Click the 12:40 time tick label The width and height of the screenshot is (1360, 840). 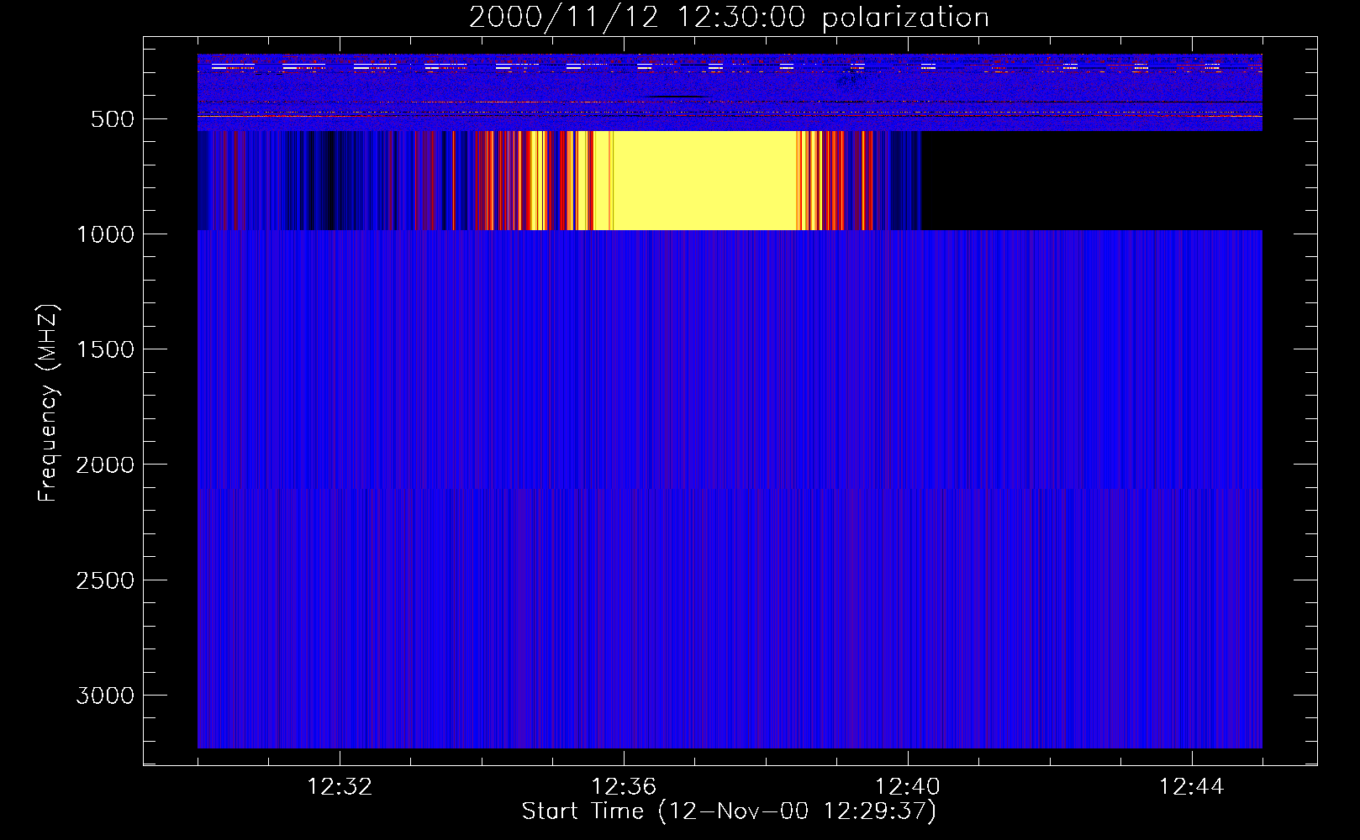(908, 787)
